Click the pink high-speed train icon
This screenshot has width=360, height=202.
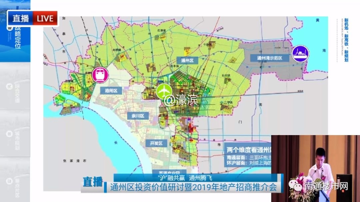point(100,74)
